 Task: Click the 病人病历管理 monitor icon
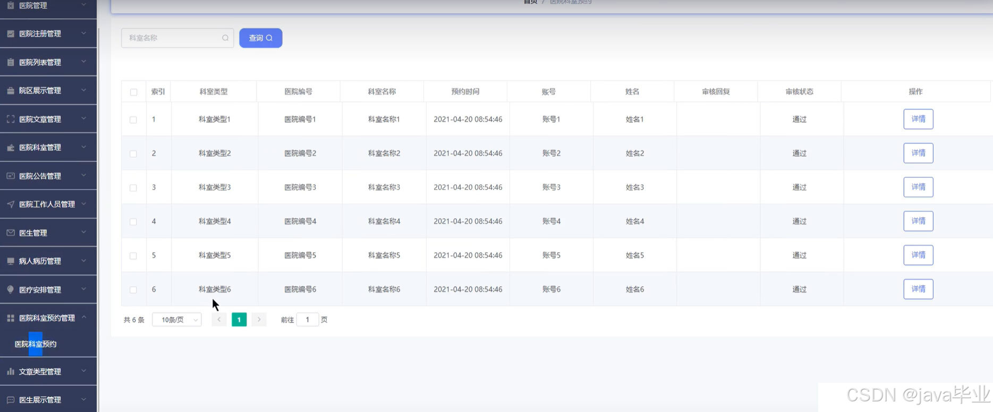pos(11,261)
